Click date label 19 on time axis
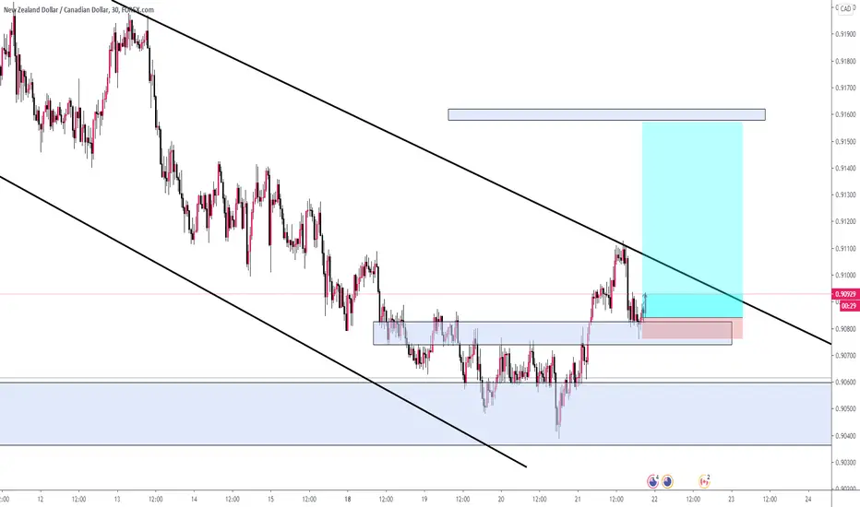860x507 pixels. 424,500
